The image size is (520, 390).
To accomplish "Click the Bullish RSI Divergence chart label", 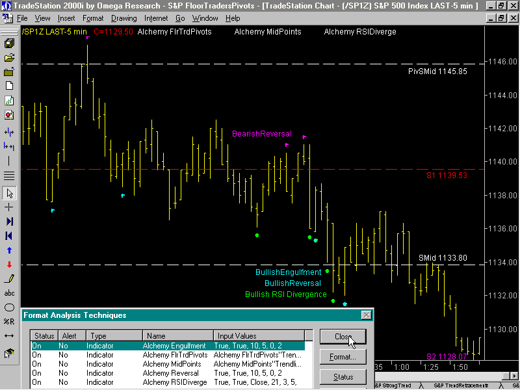I will pyautogui.click(x=285, y=294).
